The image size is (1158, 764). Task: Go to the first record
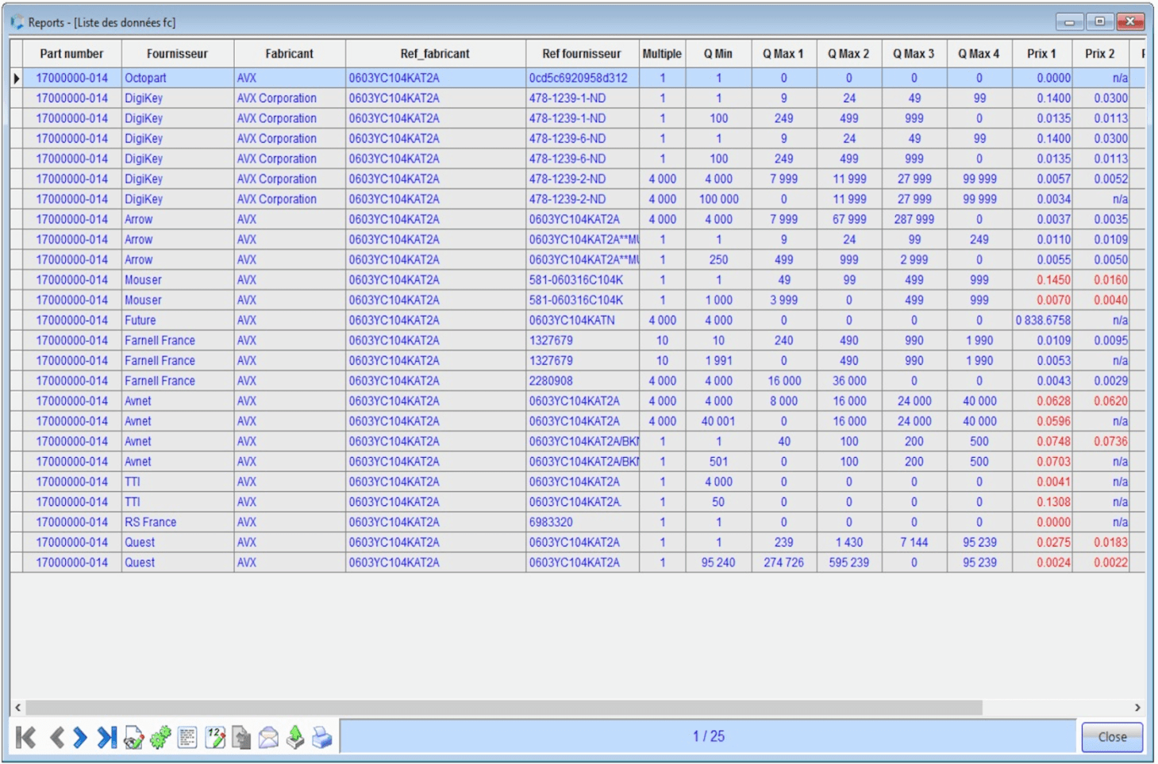[x=25, y=737]
